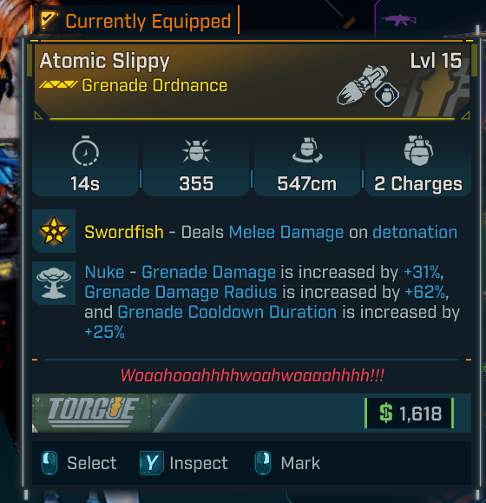Viewport: 486px width, 503px height.
Task: Click the purple rifle weapon icon
Action: click(398, 21)
